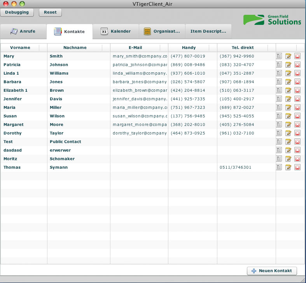Image resolution: width=306 pixels, height=283 pixels.
Task: Delete the Barbara Jones row
Action: [x=297, y=82]
